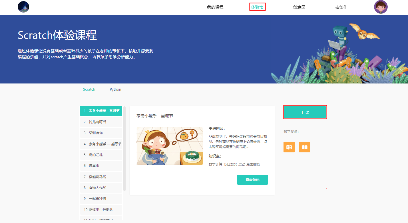Open the open-book teaching resource icon
Screen dimensions: 408x223
304,147
